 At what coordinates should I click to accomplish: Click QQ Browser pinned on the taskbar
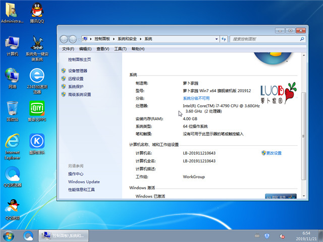(x=28, y=236)
